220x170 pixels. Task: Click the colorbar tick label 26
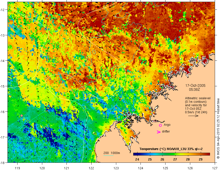162,159
